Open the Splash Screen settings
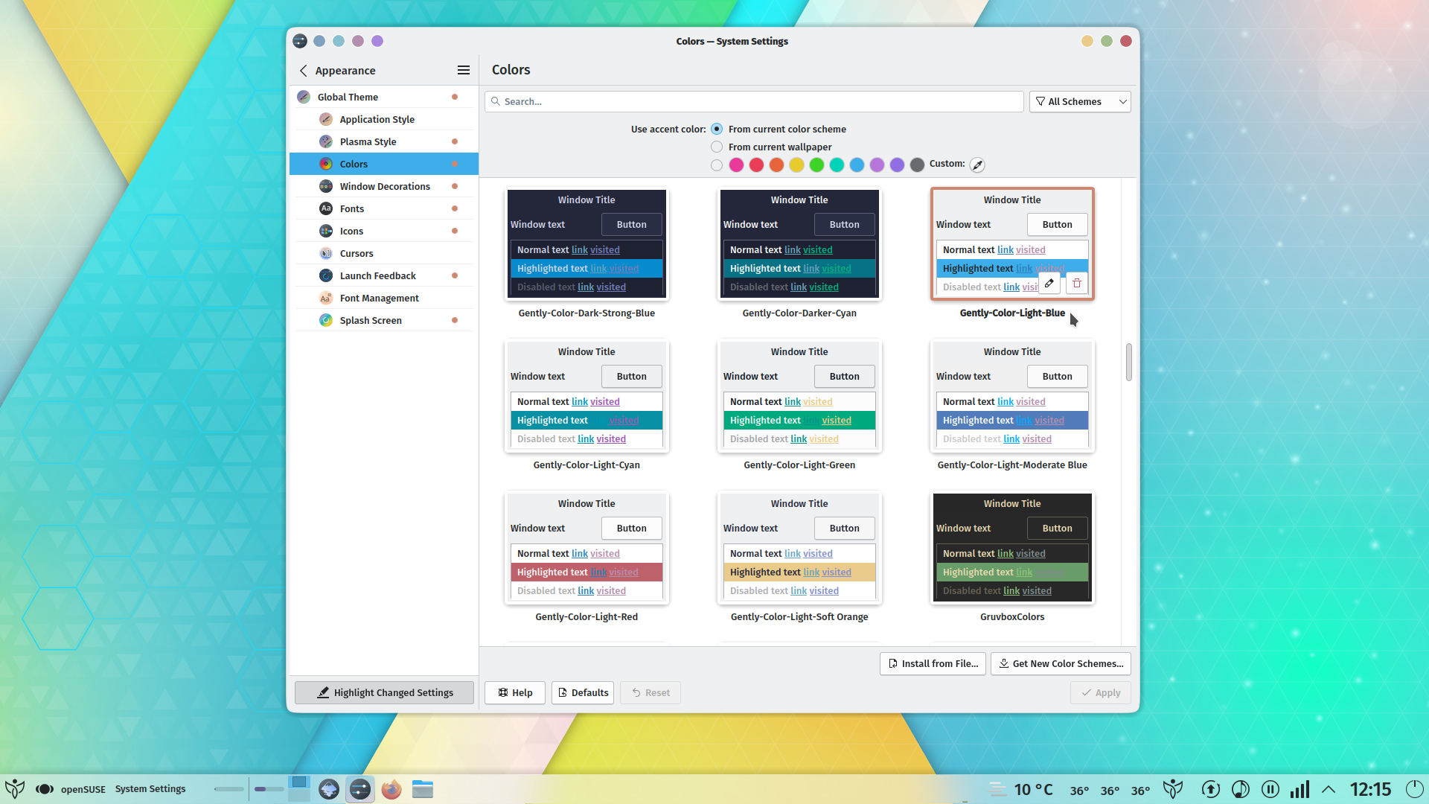Image resolution: width=1429 pixels, height=804 pixels. point(326,320)
